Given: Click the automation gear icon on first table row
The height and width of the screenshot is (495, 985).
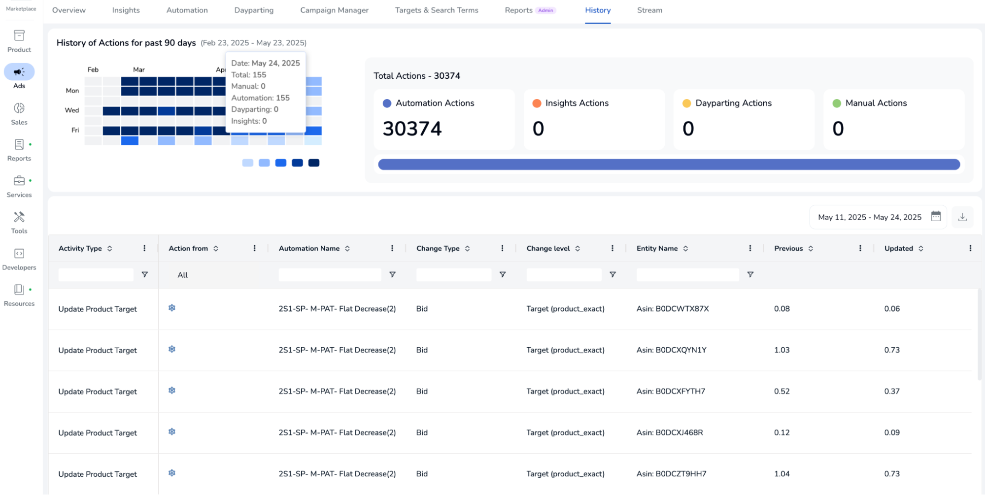Looking at the screenshot, I should pos(172,307).
